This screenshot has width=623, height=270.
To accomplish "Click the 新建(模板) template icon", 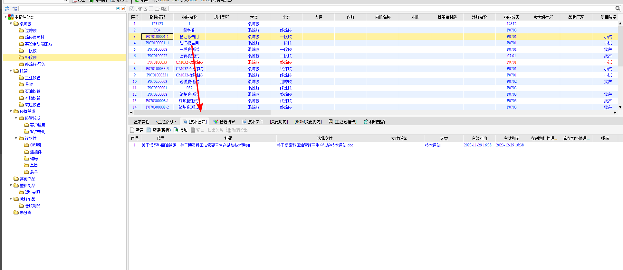I will (x=149, y=130).
